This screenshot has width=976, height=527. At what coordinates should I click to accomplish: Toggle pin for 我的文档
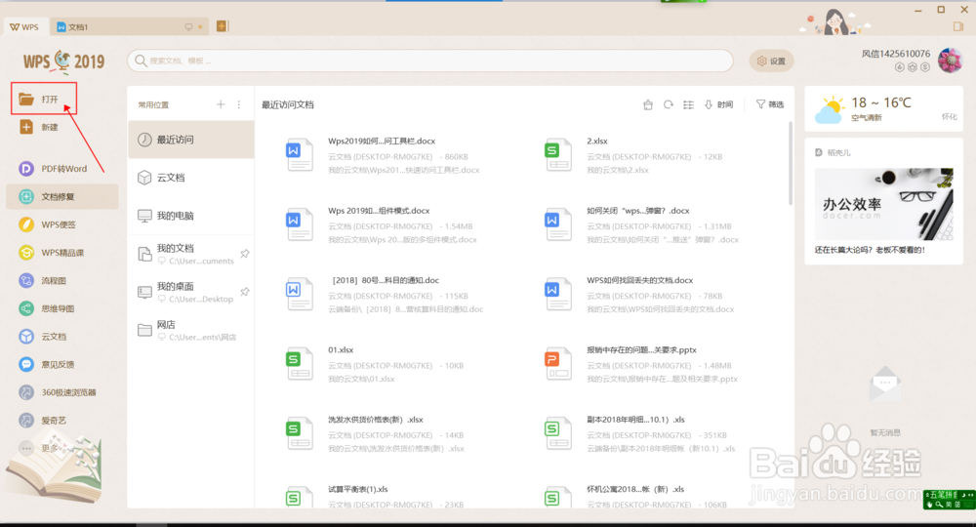245,254
